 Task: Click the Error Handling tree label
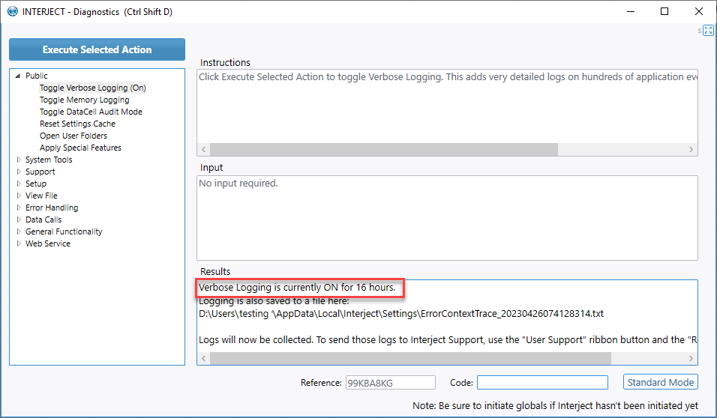pos(52,208)
